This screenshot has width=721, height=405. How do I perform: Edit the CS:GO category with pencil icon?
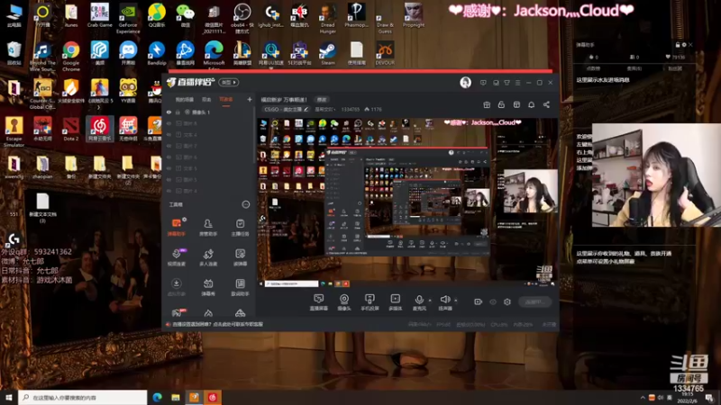[x=306, y=109]
